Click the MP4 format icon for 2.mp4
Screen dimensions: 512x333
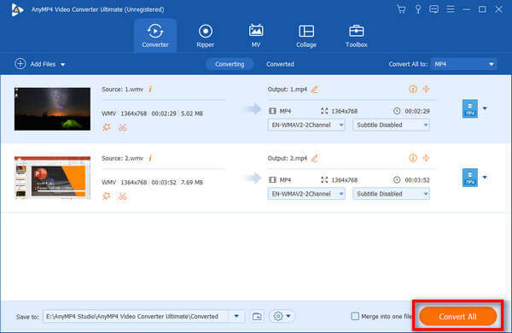click(x=470, y=178)
